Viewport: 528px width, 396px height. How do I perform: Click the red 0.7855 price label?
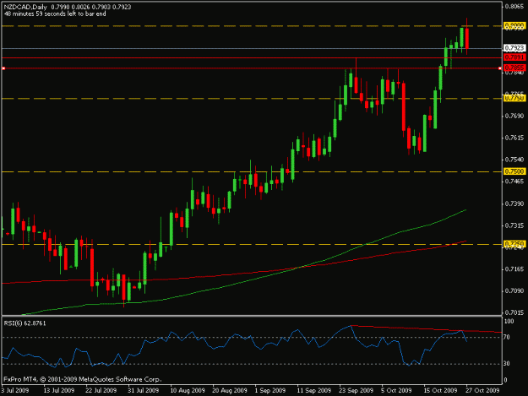pos(514,68)
